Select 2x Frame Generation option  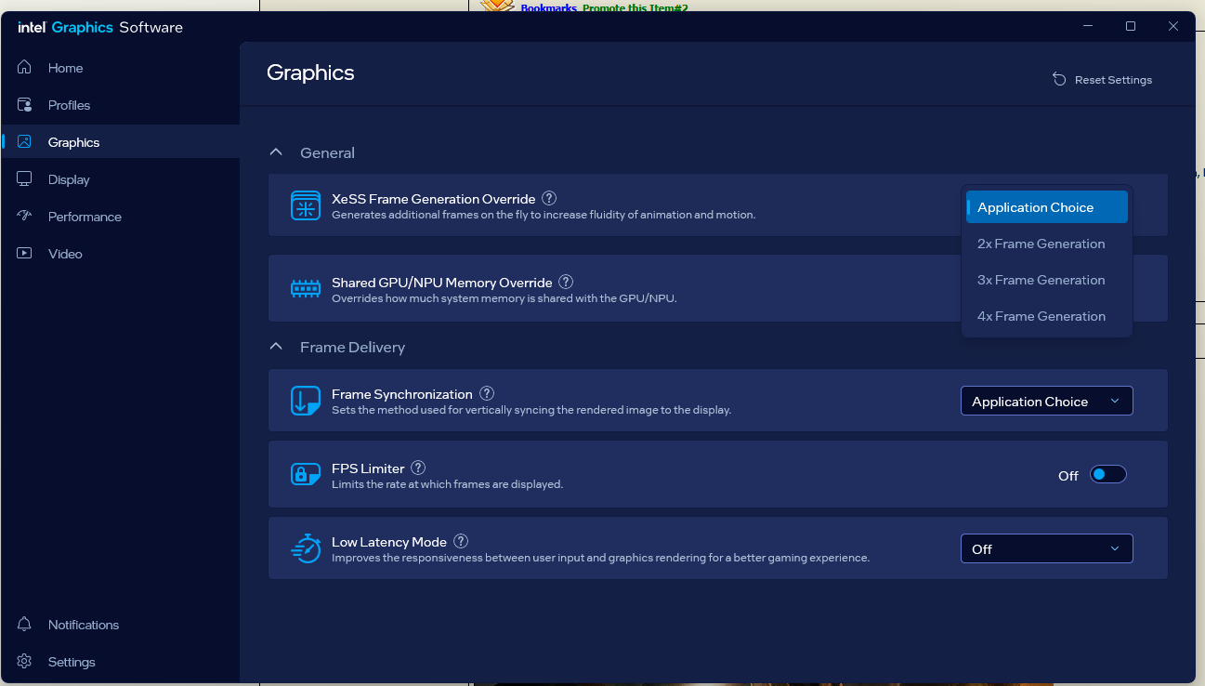[x=1041, y=244]
